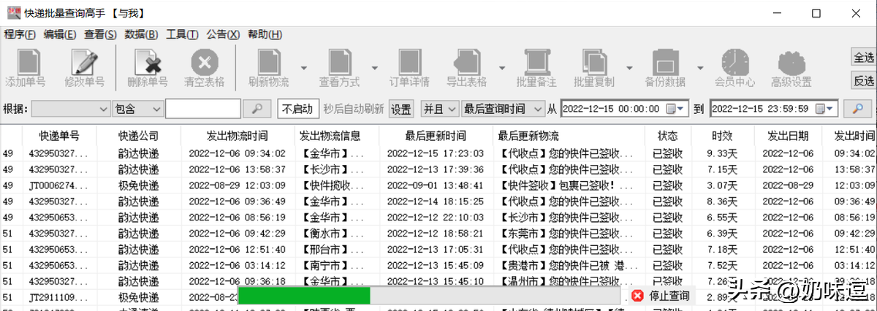Sort by the 快递单号 column header
This screenshot has width=877, height=311.
coord(60,136)
